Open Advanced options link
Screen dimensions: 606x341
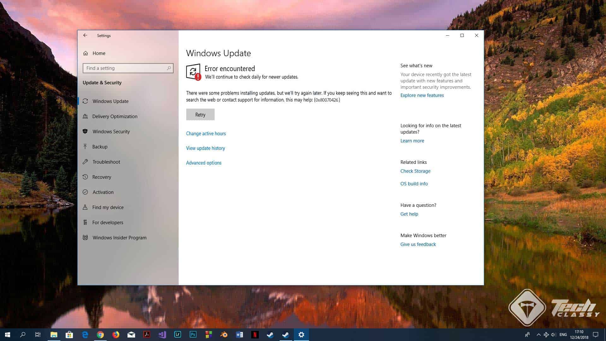tap(204, 163)
